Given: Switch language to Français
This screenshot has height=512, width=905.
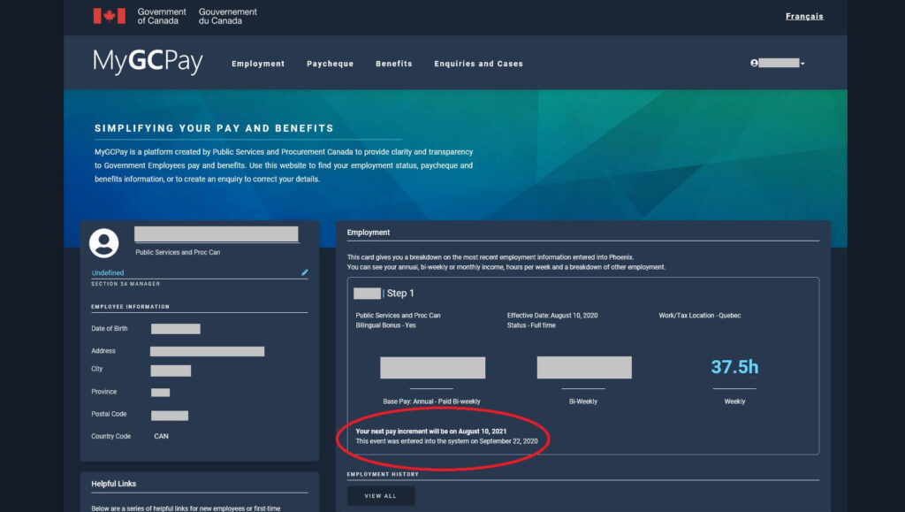Looking at the screenshot, I should [804, 16].
